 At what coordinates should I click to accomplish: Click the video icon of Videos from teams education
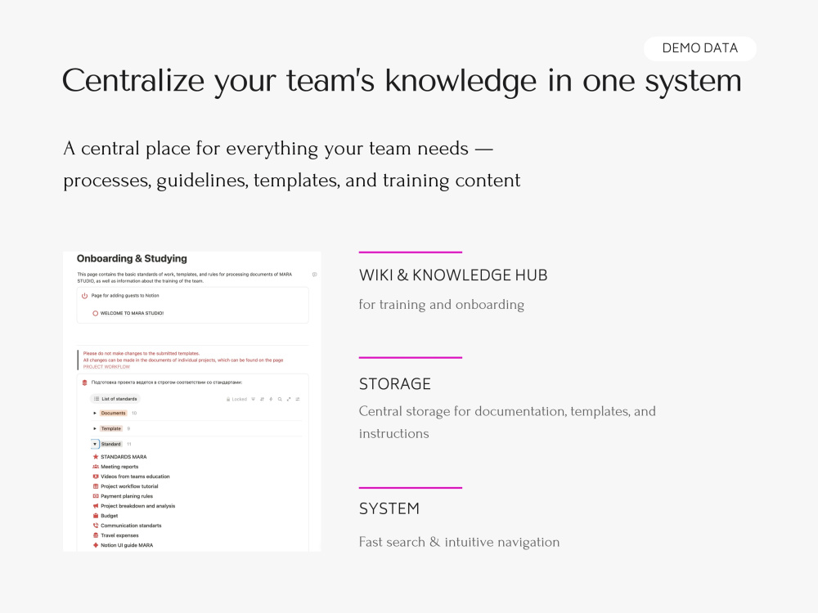pos(96,477)
